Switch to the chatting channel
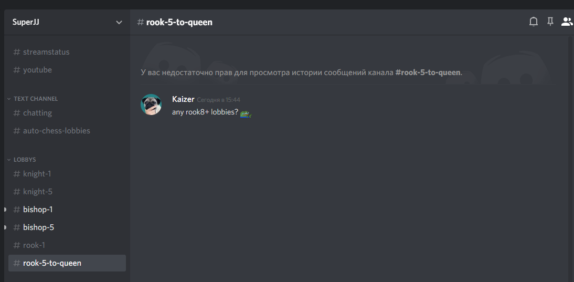The width and height of the screenshot is (574, 282). coord(67,113)
